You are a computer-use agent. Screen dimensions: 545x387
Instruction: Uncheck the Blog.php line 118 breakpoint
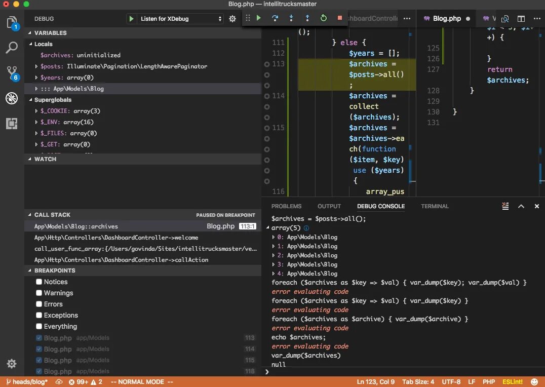point(39,371)
